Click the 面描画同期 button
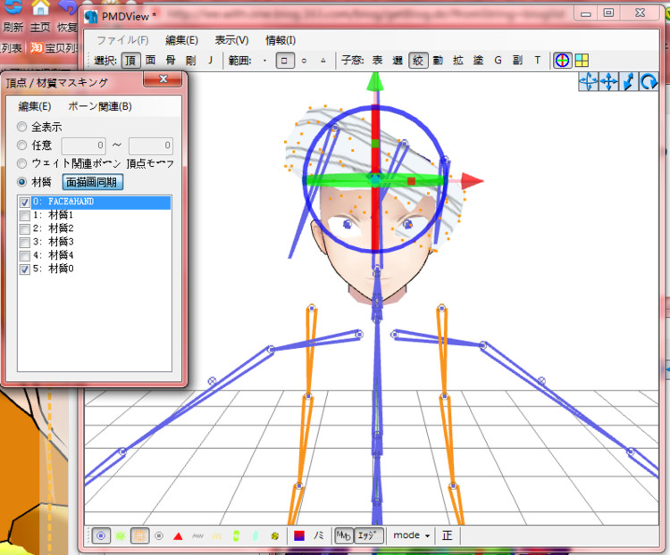This screenshot has width=670, height=555. 93,182
